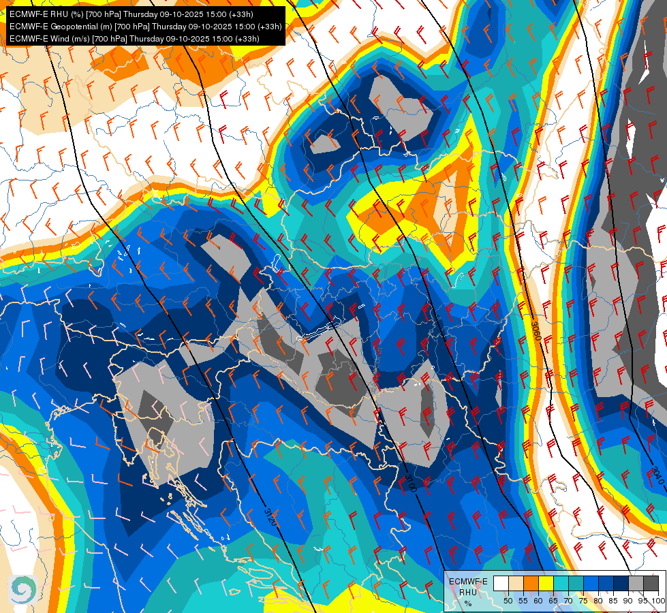Image resolution: width=667 pixels, height=613 pixels.
Task: Click the ECMWF-E Geopotential title line
Action: click(146, 27)
